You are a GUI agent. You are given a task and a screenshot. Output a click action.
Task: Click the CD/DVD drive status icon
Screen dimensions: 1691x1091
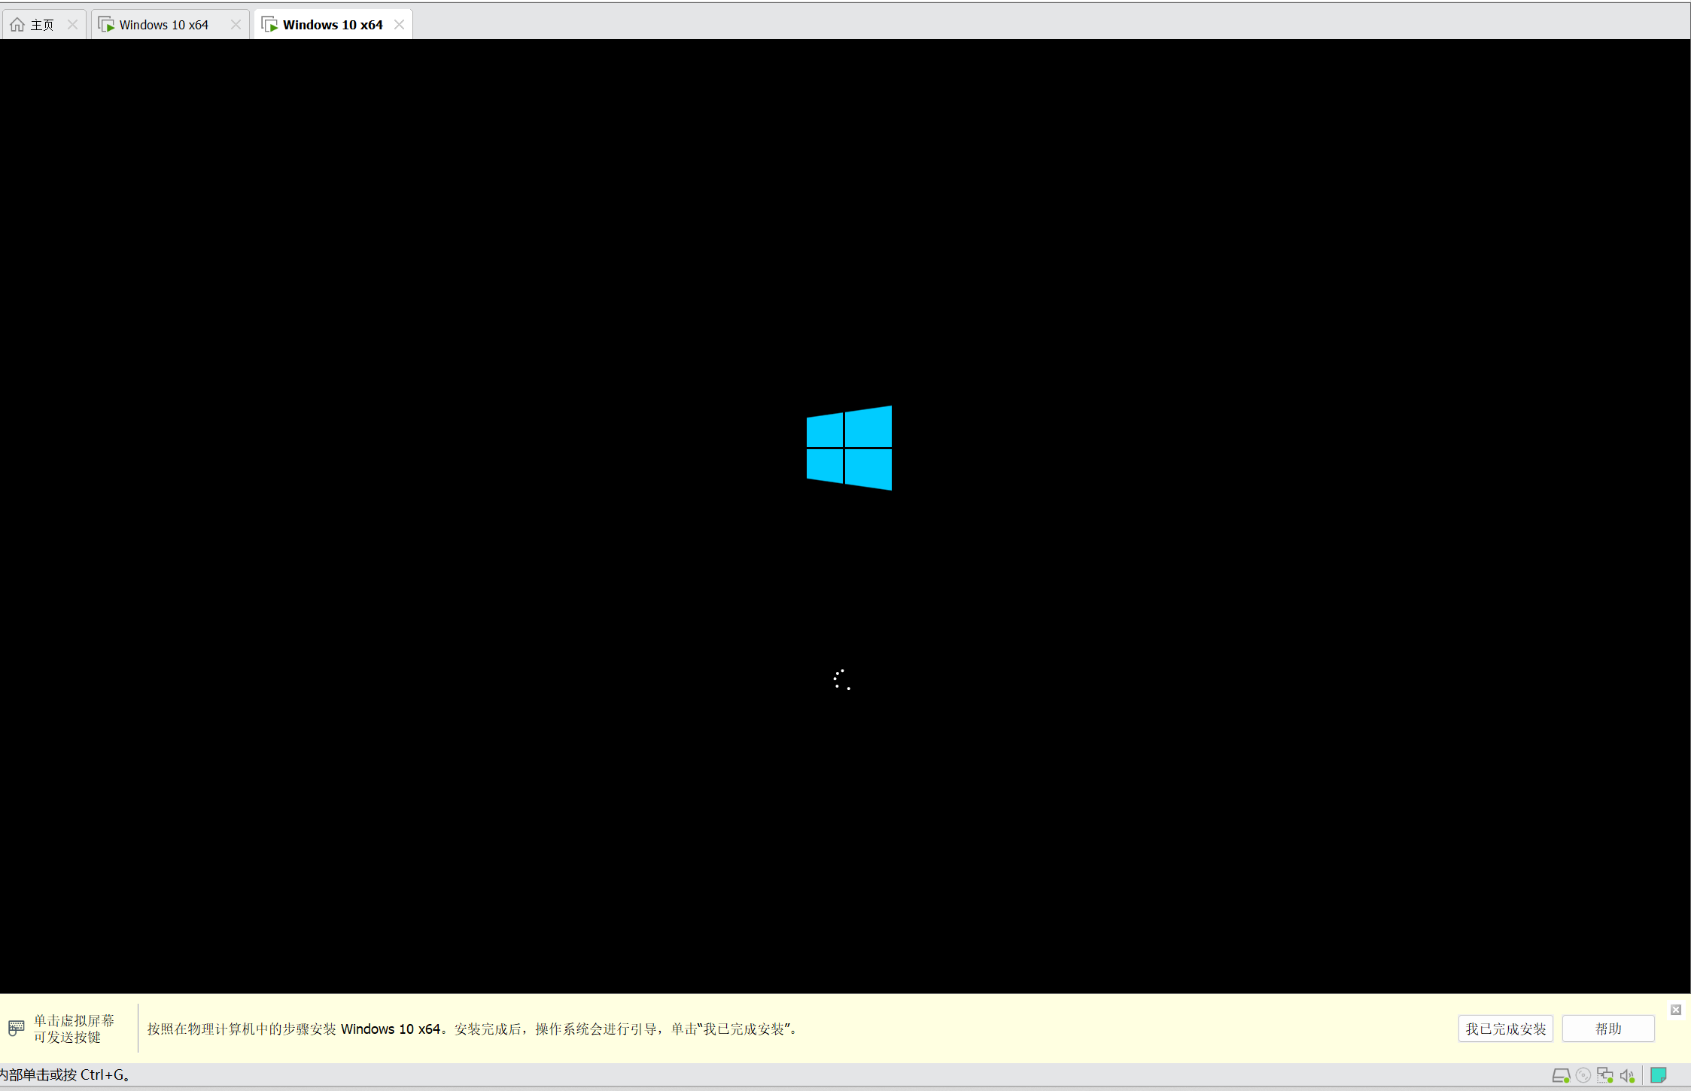1583,1076
